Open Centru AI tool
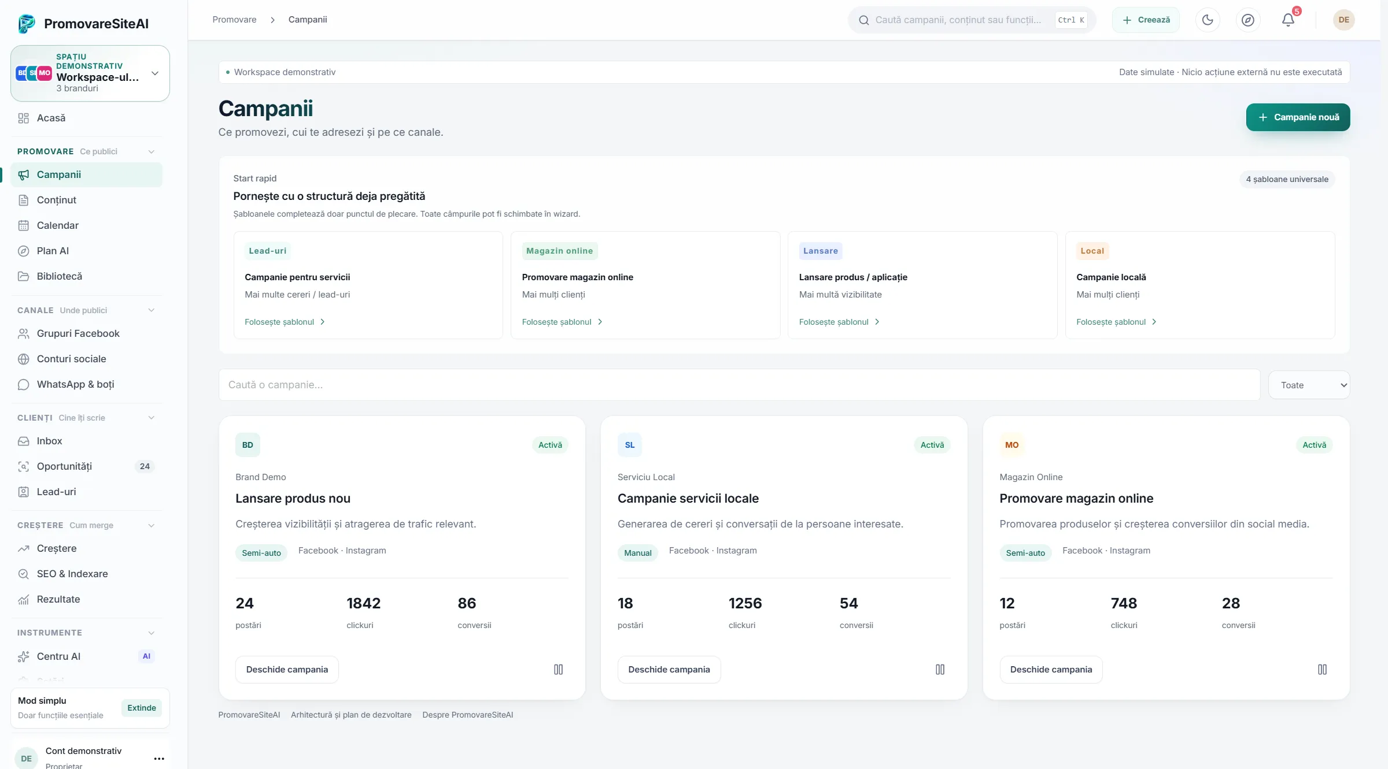This screenshot has width=1388, height=769. [87, 656]
